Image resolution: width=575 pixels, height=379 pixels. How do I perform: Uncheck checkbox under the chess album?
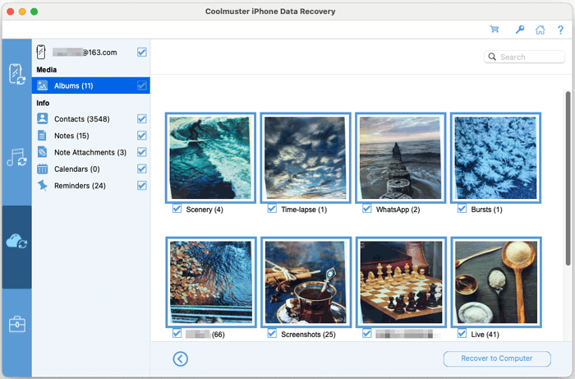(366, 334)
